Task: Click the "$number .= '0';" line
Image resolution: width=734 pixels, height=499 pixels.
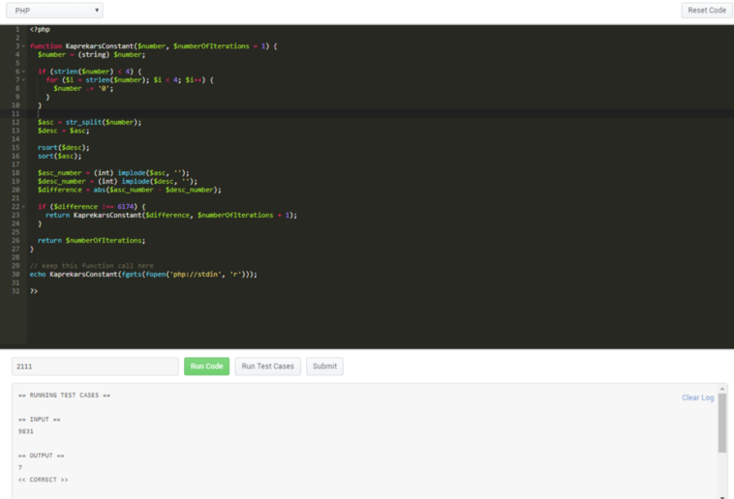Action: coord(83,88)
